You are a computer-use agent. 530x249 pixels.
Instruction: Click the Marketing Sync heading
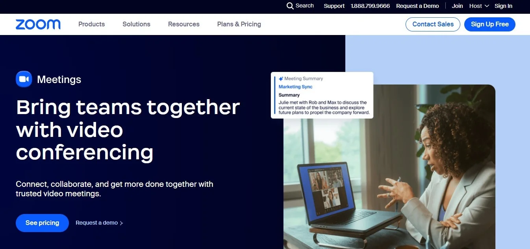tap(296, 87)
